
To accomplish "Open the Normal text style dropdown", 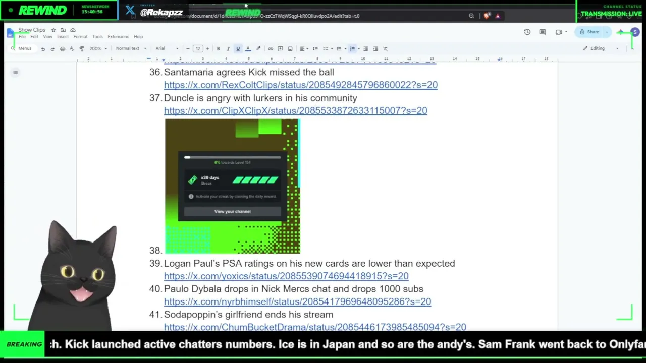I will (131, 49).
